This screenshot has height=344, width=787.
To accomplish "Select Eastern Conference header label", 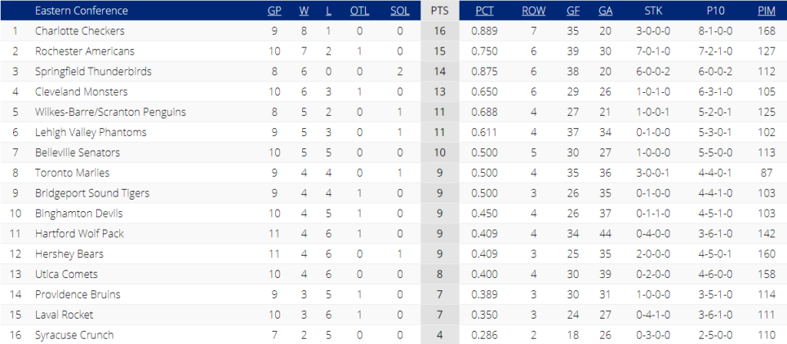I will point(81,11).
